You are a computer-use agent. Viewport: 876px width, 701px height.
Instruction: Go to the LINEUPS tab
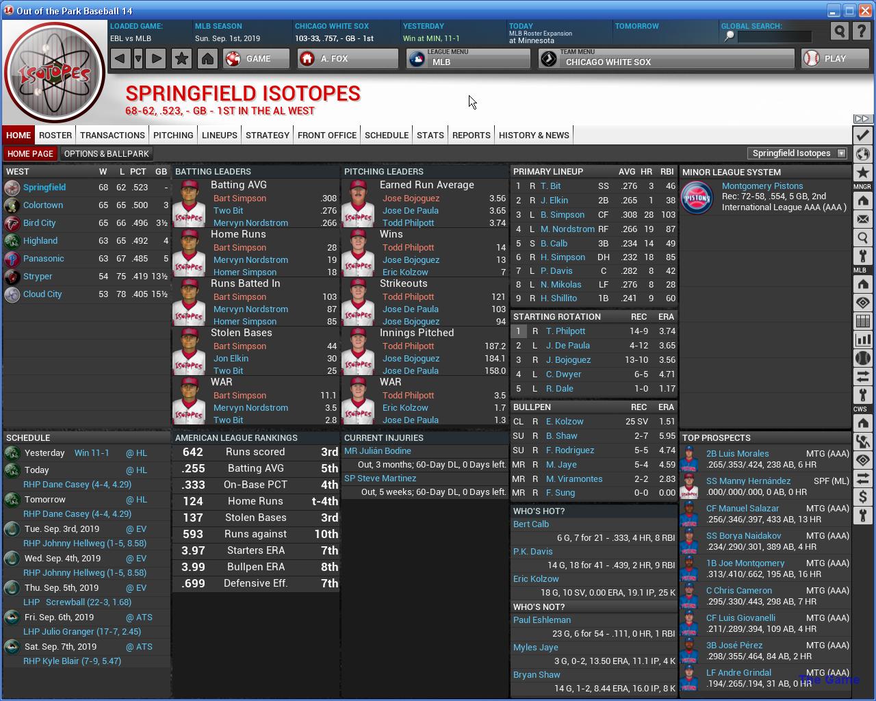220,135
